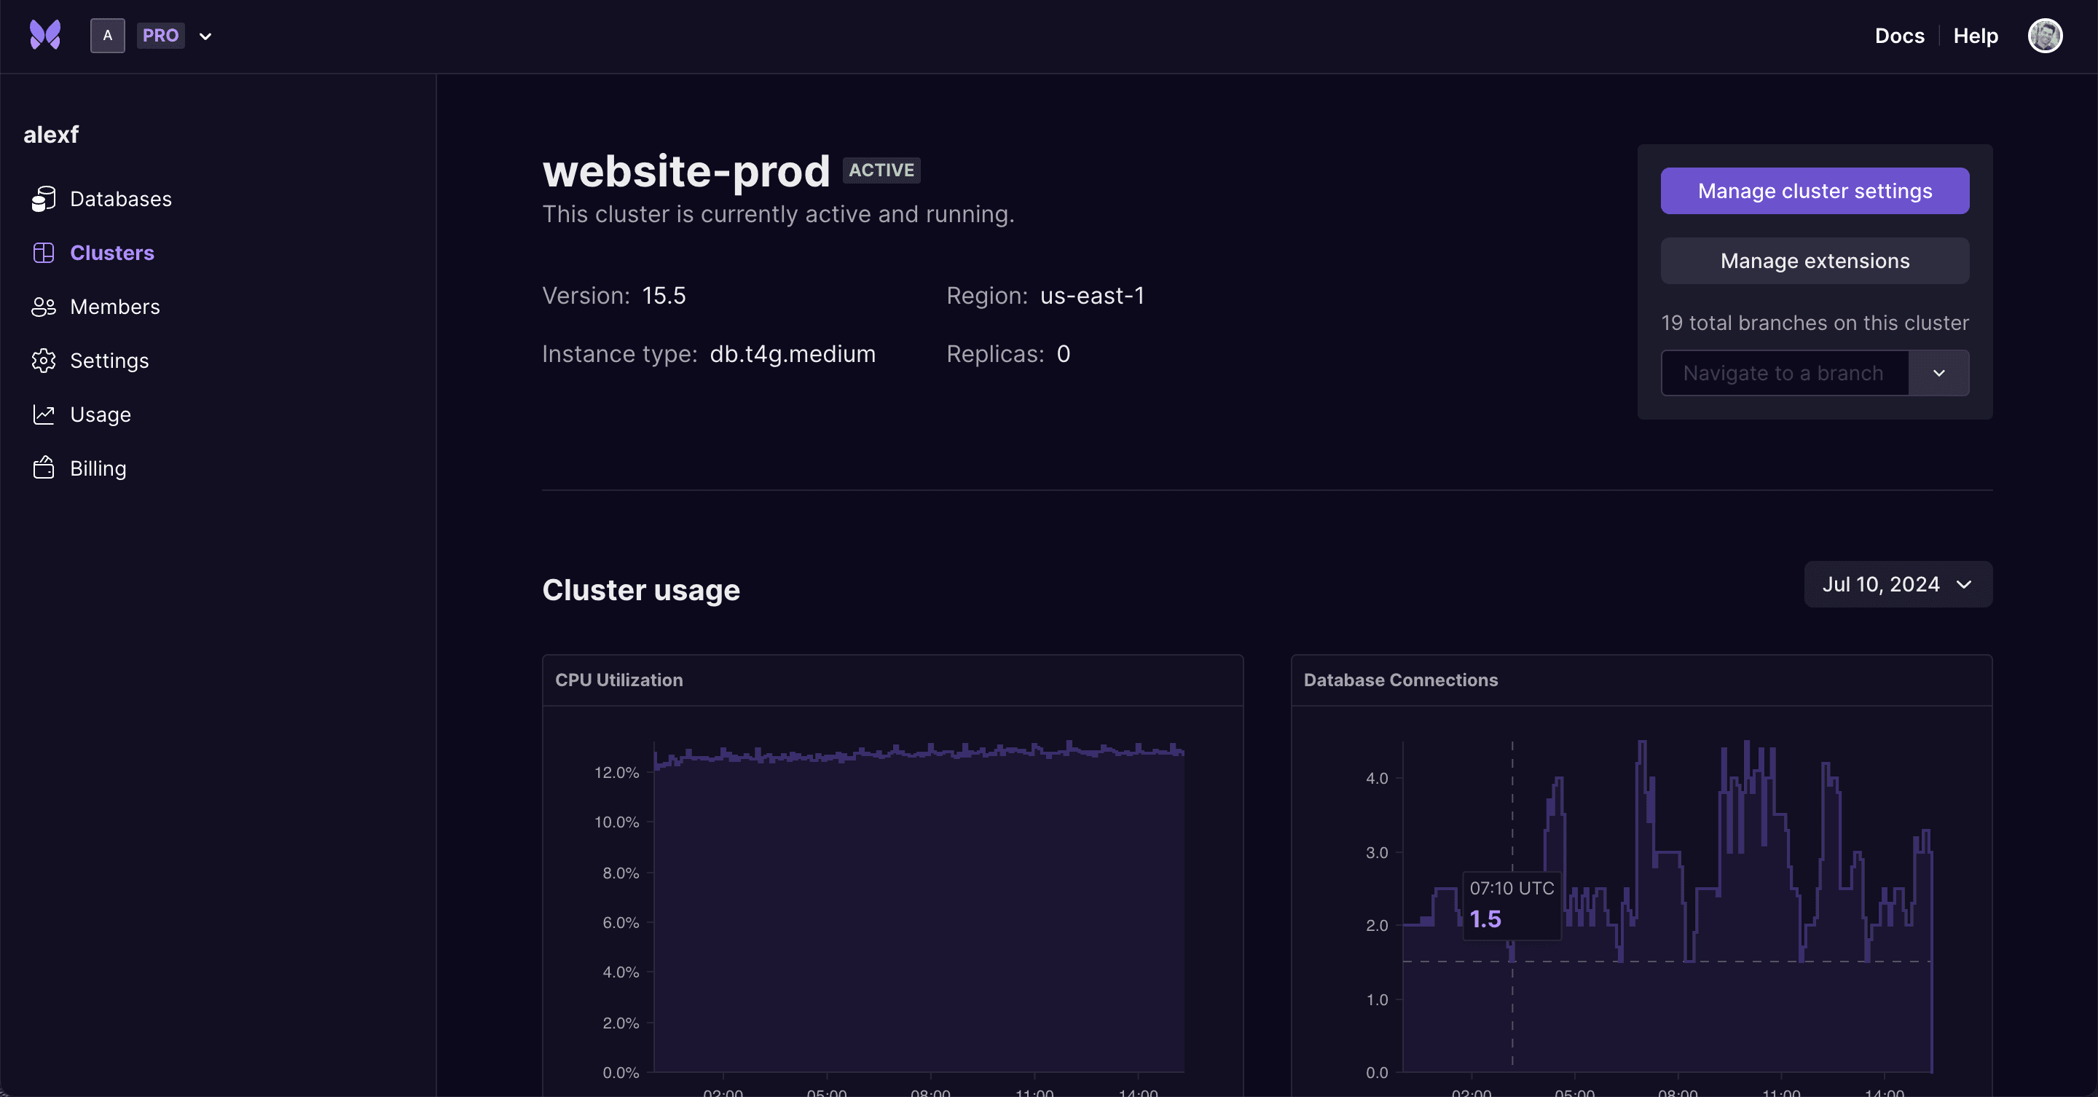The width and height of the screenshot is (2098, 1097).
Task: Open Billing using the wallet icon
Action: click(x=44, y=468)
